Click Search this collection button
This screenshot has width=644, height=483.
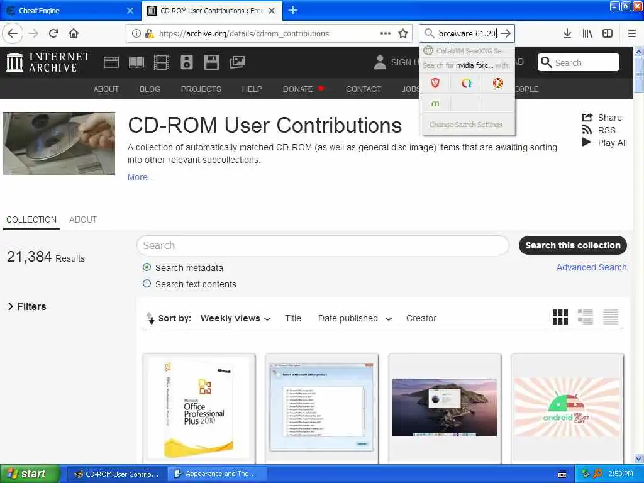[x=573, y=245]
